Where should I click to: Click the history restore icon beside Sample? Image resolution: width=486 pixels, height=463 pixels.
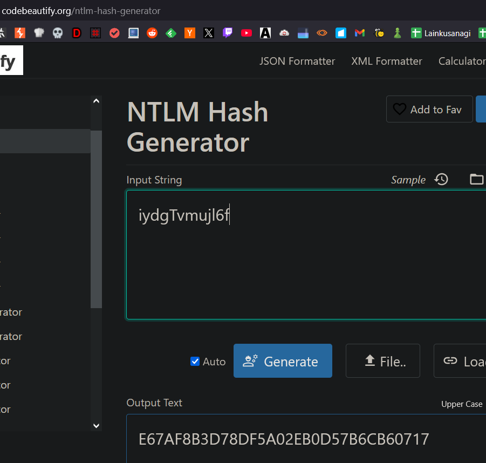coord(441,180)
